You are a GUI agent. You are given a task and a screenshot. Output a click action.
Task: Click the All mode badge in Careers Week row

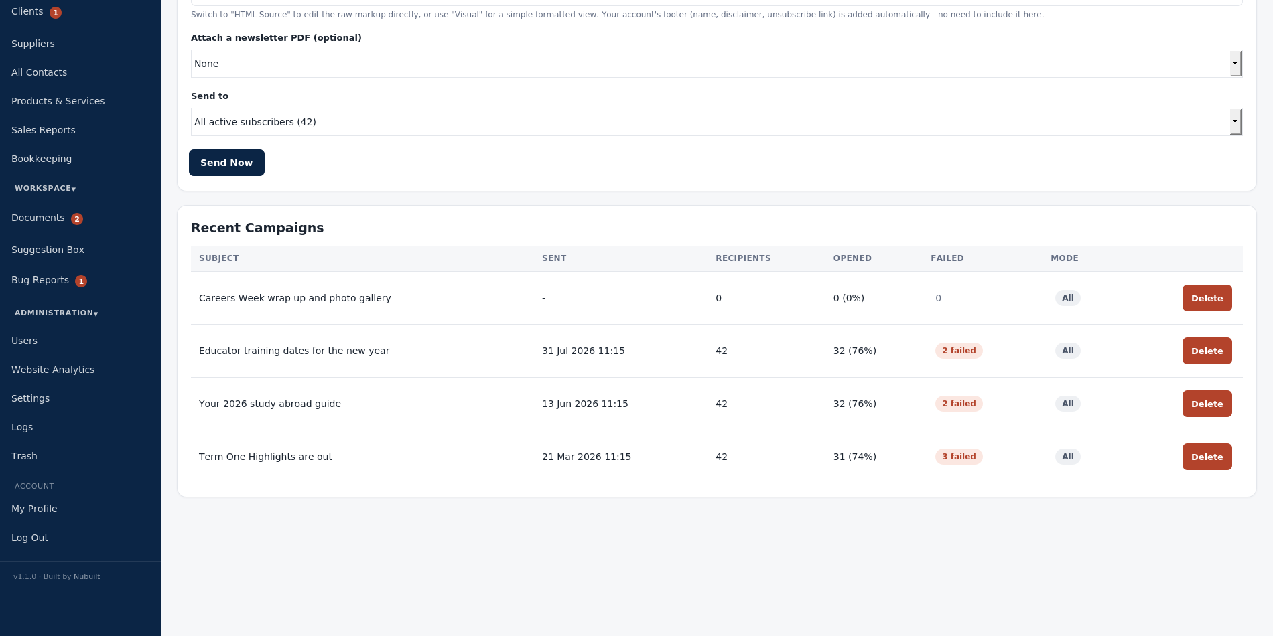click(x=1067, y=298)
